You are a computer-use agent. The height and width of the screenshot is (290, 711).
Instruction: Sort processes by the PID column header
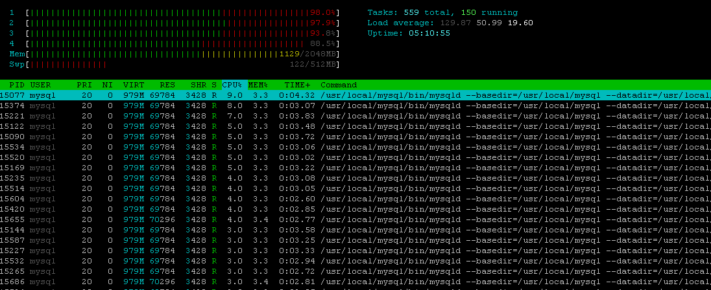tap(17, 85)
